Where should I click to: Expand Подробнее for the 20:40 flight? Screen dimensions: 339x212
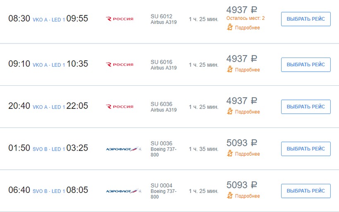pos(247,112)
